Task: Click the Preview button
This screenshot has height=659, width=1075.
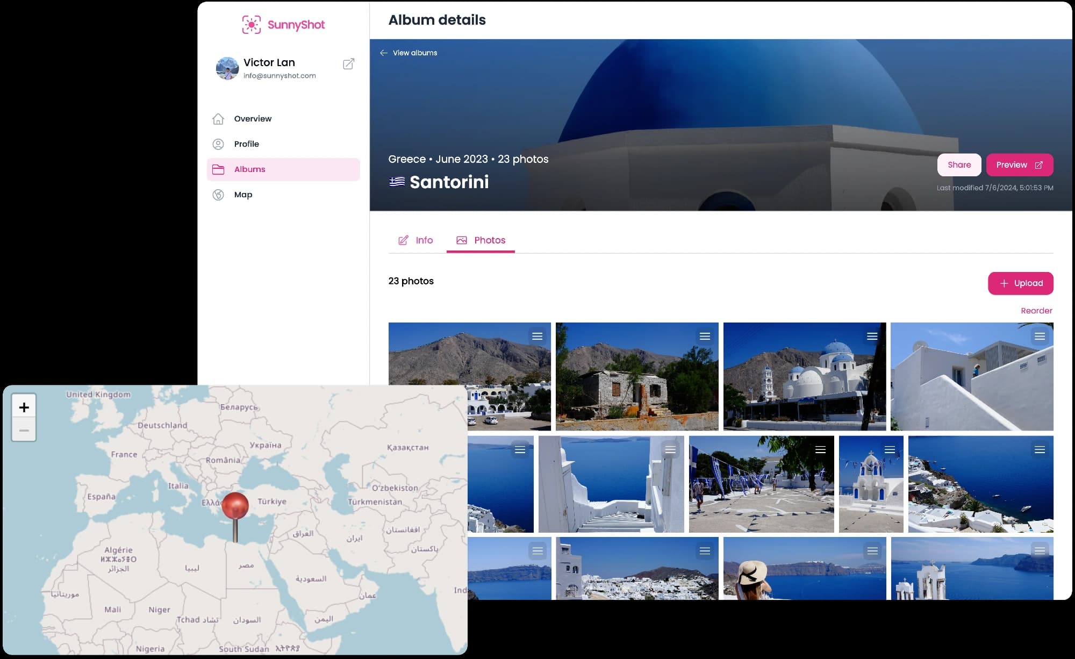Action: (x=1019, y=165)
